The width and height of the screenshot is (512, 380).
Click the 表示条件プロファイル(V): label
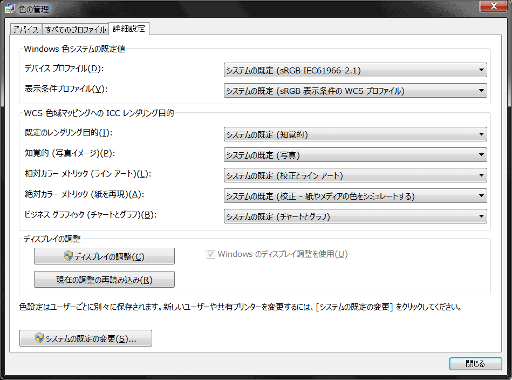point(66,89)
